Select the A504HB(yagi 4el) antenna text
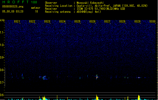158x100 pixels. [89, 12]
